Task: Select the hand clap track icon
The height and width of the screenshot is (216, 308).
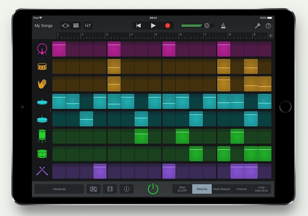Action: [x=42, y=84]
